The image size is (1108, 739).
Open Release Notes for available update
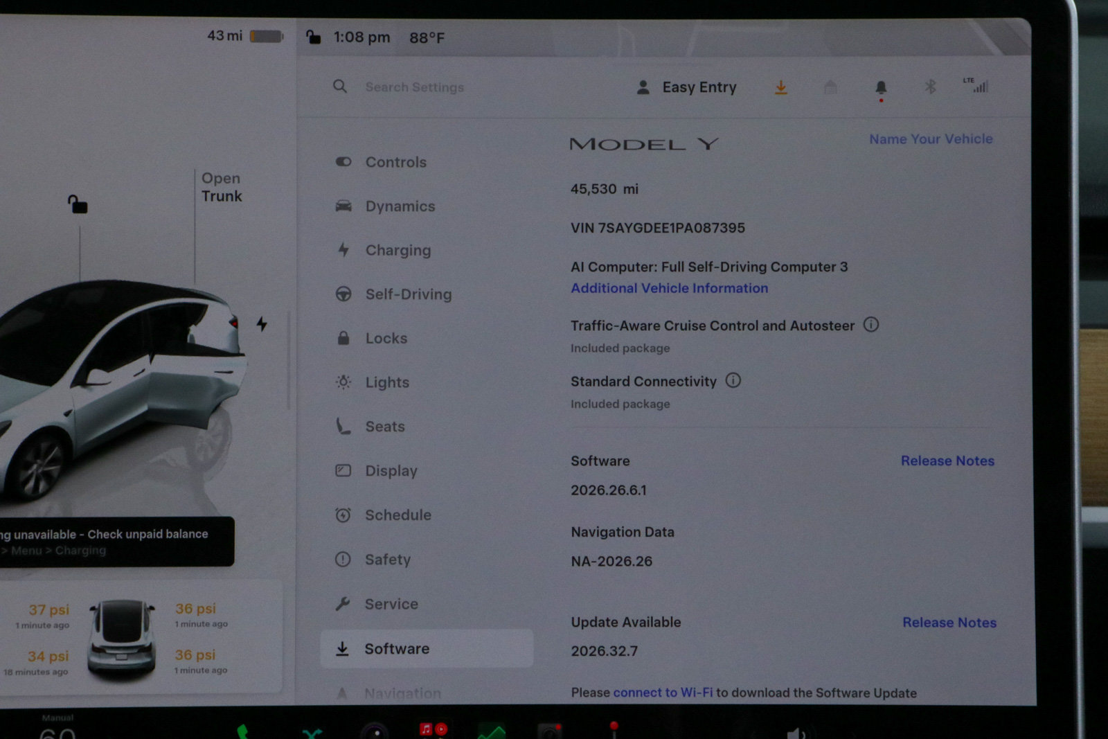tap(949, 623)
